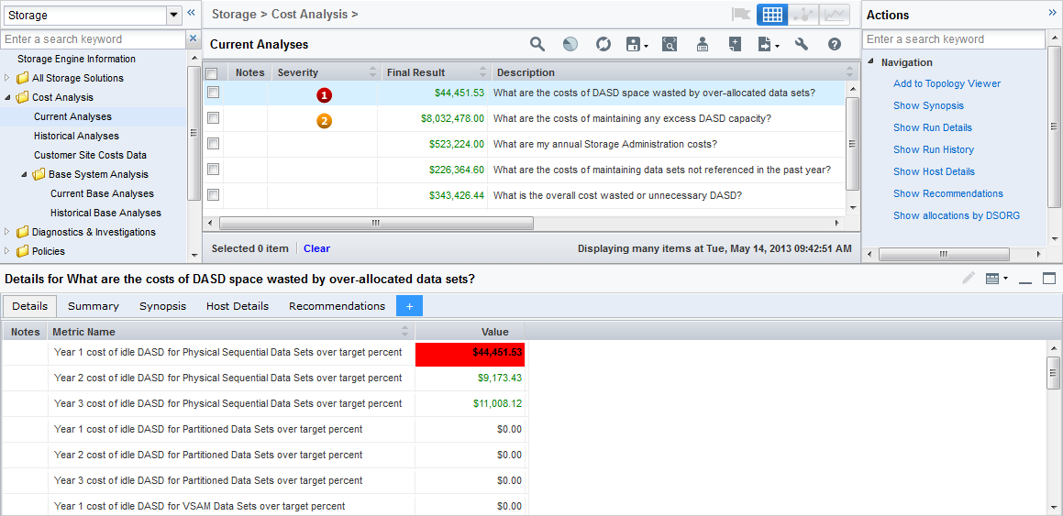This screenshot has width=1063, height=516.
Task: Click the save disk icon
Action: [633, 45]
